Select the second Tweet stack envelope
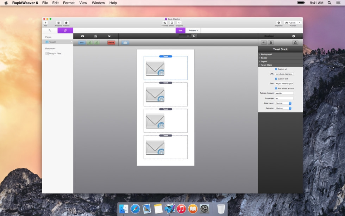Viewport: 345px width, 216px height. click(155, 94)
